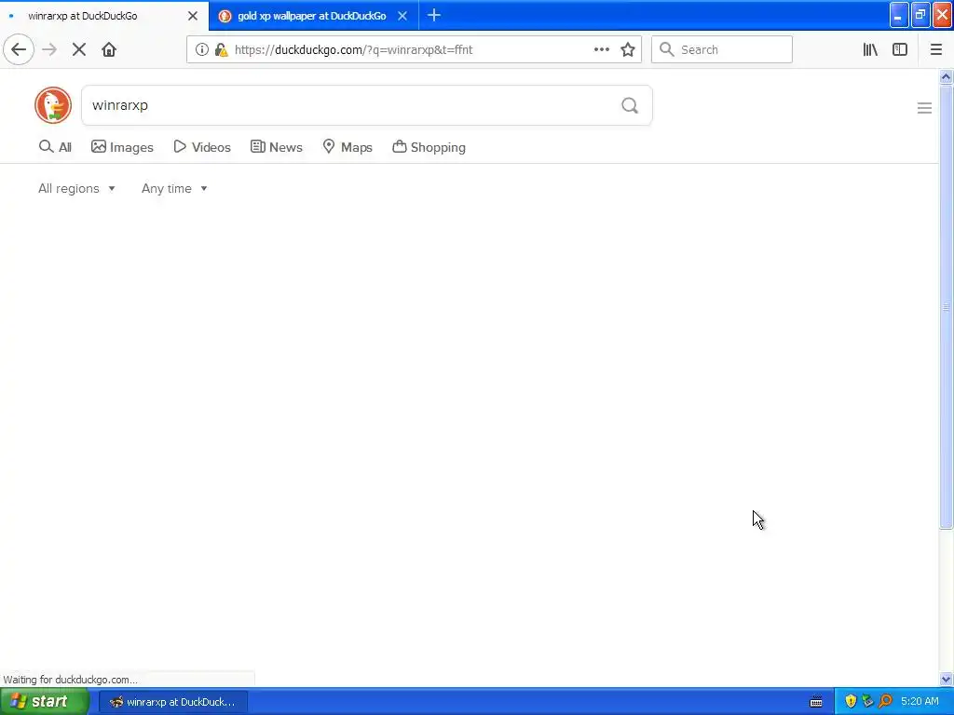This screenshot has height=715, width=954.
Task: Click the tray icon right of the shield
Action: [867, 701]
